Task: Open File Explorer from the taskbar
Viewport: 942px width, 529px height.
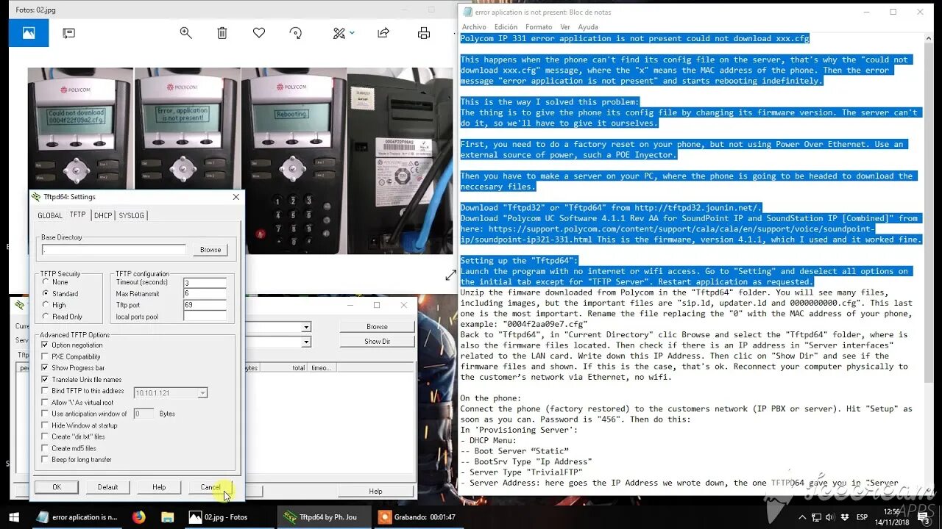Action: pos(167,517)
